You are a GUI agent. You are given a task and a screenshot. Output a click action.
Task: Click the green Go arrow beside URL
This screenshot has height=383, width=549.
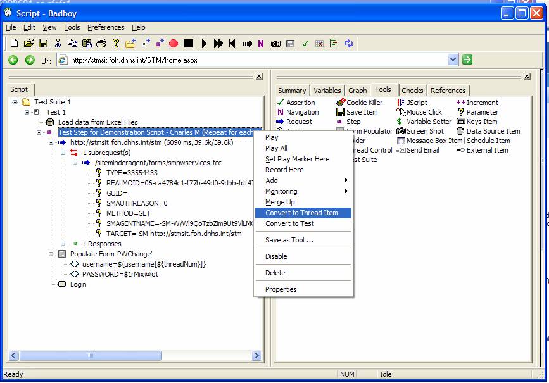tap(467, 60)
